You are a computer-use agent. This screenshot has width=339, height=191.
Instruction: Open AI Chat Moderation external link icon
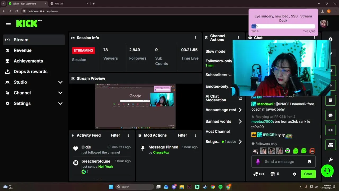(240, 98)
